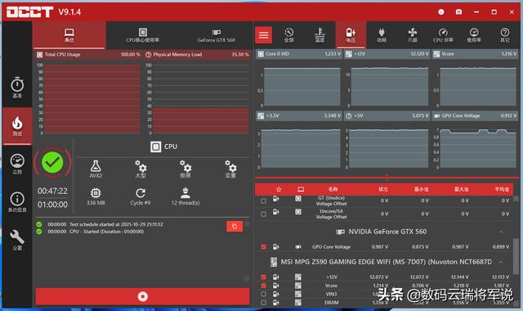Screen dimensions: 523x311
Task: Select the Voltage sensors tab
Action: (351, 34)
